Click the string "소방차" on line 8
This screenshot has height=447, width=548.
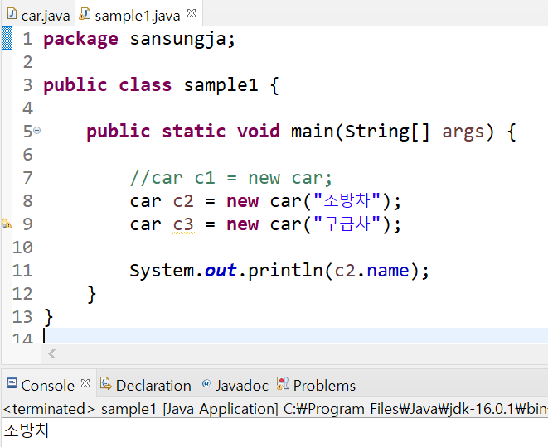pyautogui.click(x=347, y=201)
